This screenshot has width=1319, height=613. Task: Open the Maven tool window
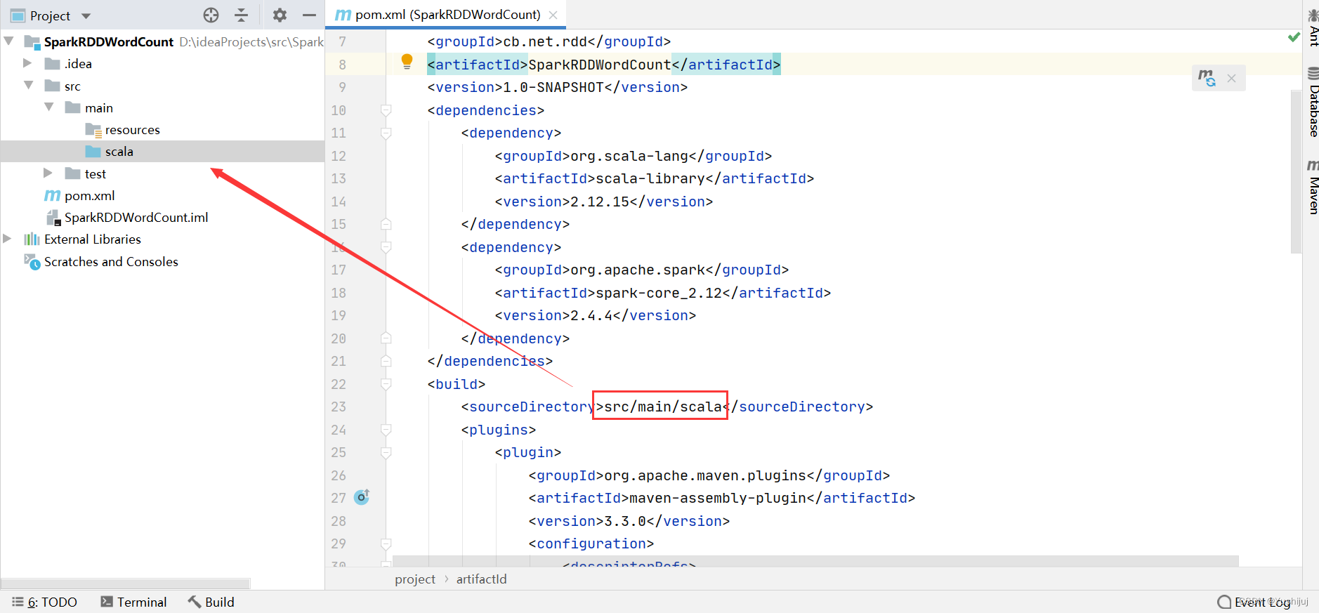[x=1312, y=186]
